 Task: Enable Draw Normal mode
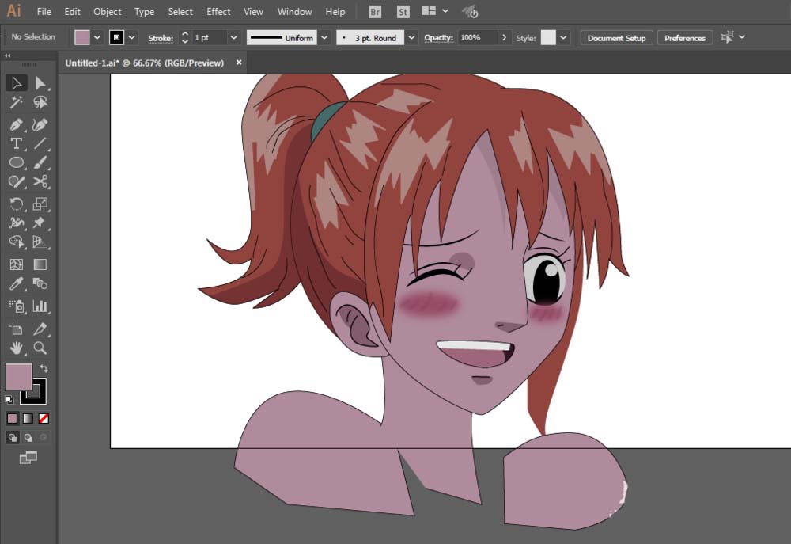click(12, 437)
